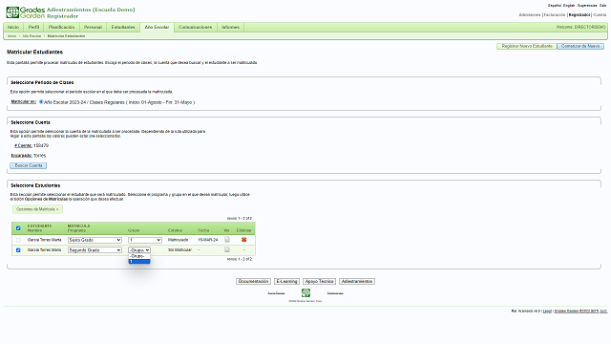Open the document icon for the Sexto Grado row
Image resolution: width=611 pixels, height=344 pixels.
[227, 240]
